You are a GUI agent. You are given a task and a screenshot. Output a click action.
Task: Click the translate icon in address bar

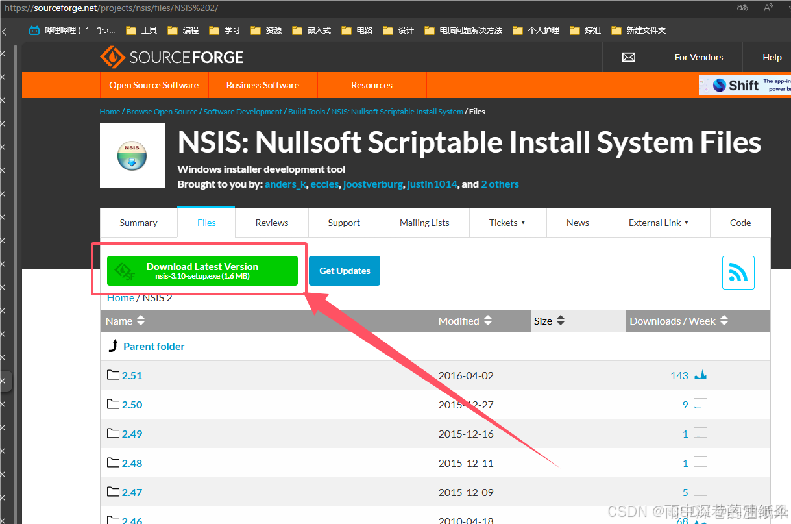(x=742, y=8)
